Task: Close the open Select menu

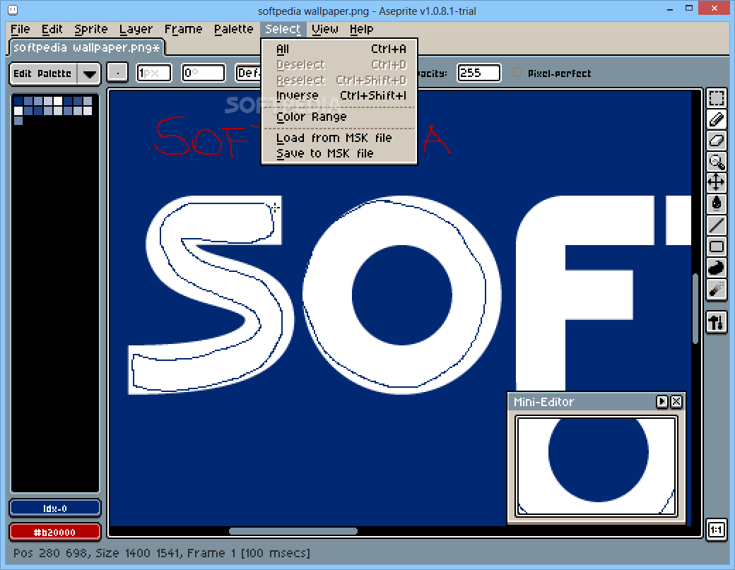Action: [283, 29]
